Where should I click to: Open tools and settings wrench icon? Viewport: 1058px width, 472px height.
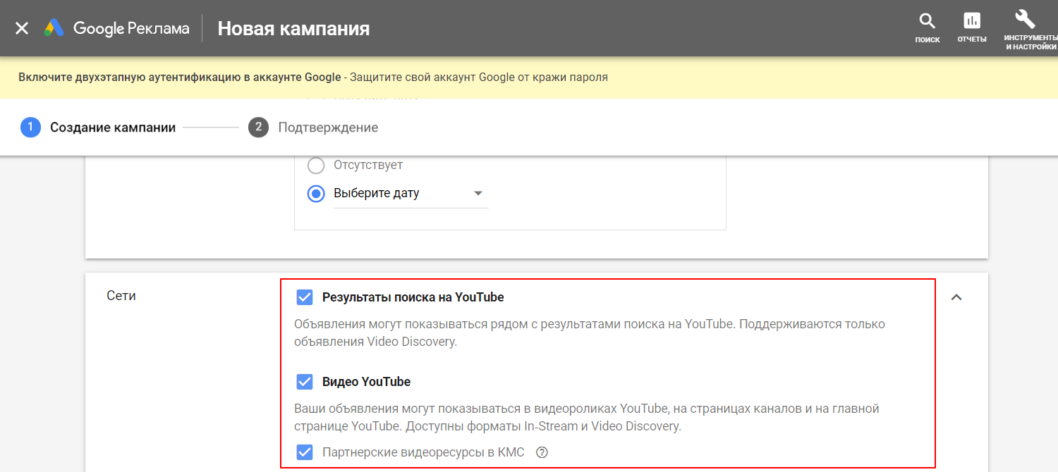(1025, 20)
